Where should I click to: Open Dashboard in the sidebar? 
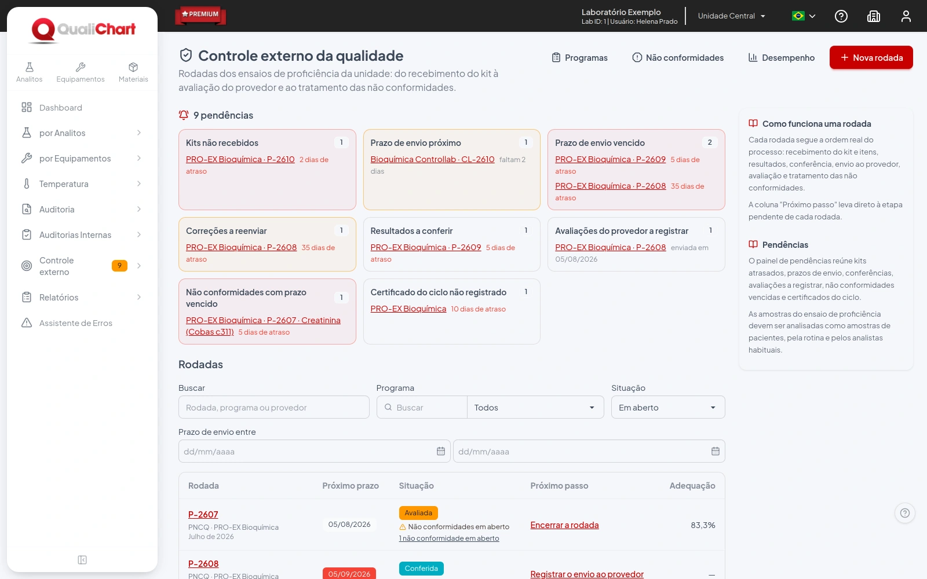(x=82, y=107)
